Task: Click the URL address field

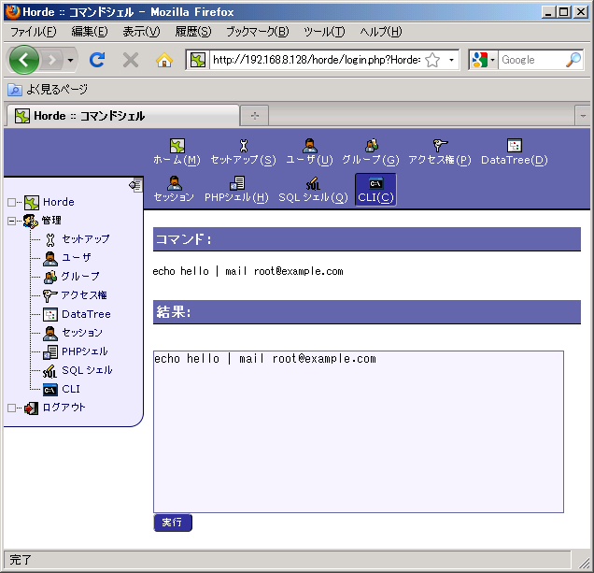Action: (316, 60)
